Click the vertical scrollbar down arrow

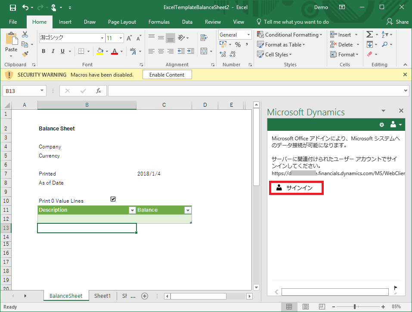(x=256, y=287)
